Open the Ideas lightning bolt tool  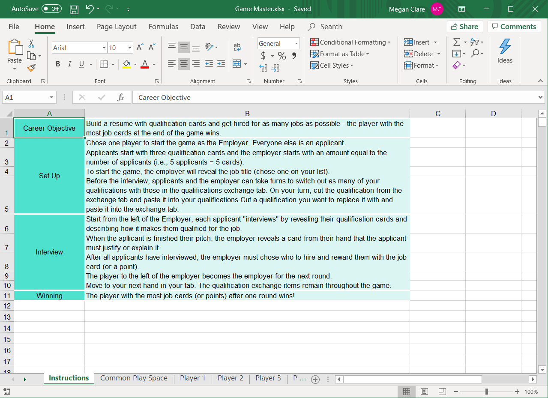click(x=505, y=51)
